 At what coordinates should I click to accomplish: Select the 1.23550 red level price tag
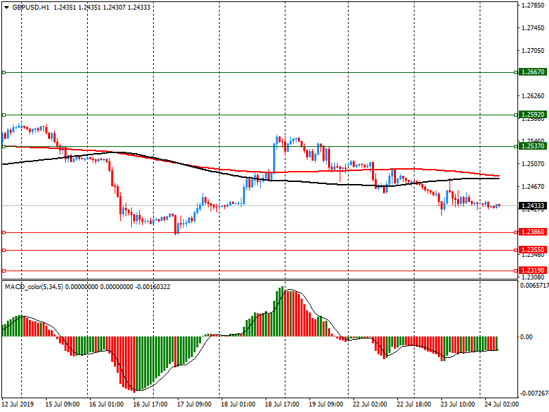[x=533, y=250]
